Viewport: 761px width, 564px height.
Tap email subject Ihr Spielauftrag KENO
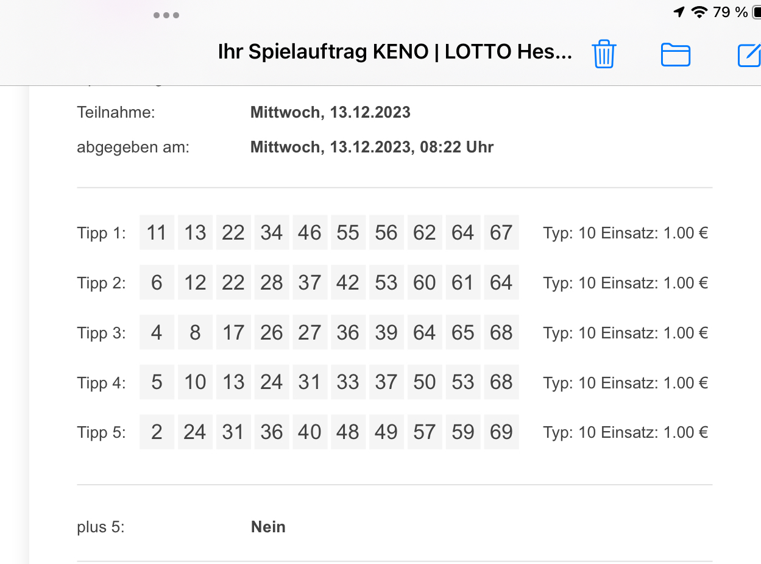395,52
